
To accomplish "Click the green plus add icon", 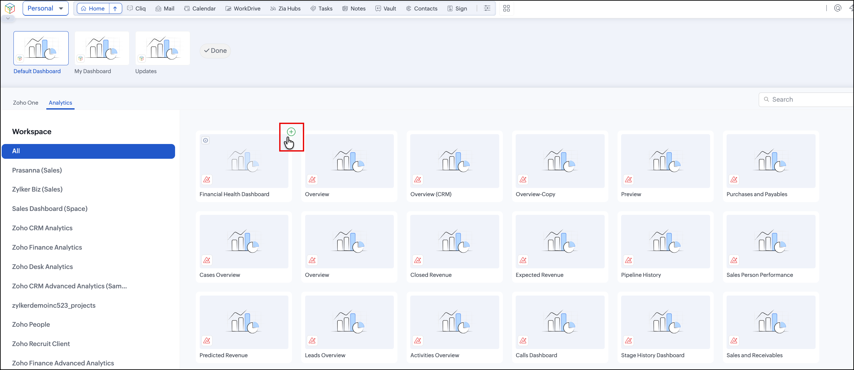I will coord(291,132).
